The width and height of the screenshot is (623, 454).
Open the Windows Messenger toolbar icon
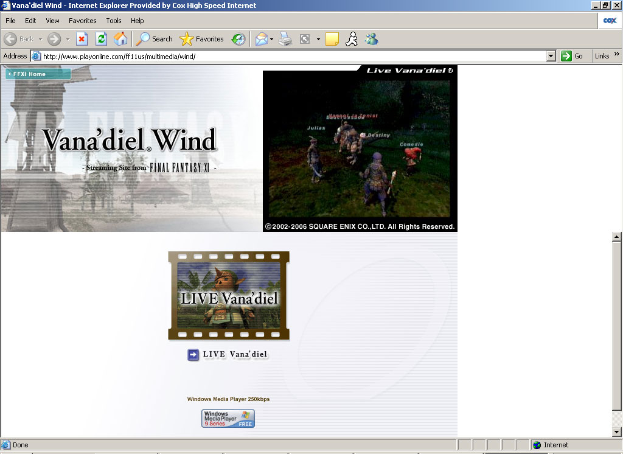pos(371,39)
